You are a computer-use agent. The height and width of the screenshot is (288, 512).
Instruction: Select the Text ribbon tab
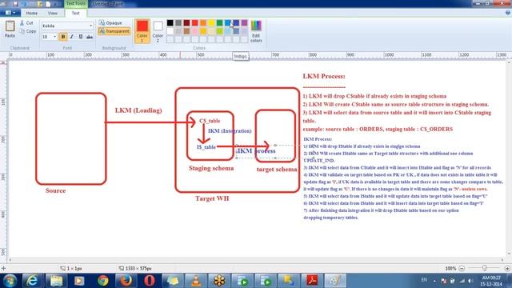point(75,13)
